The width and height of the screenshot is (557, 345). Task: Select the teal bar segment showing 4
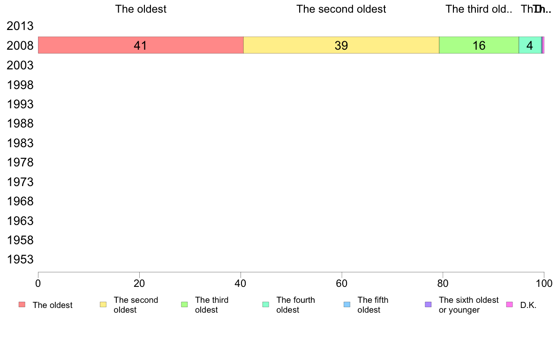(530, 45)
